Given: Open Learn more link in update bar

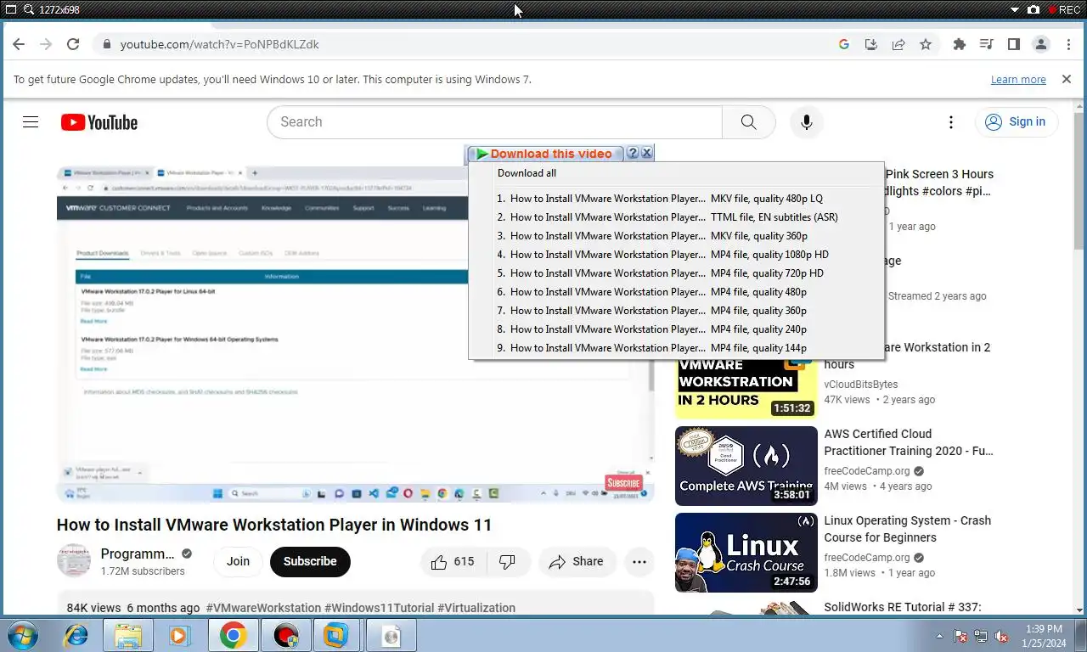Looking at the screenshot, I should (x=1018, y=79).
